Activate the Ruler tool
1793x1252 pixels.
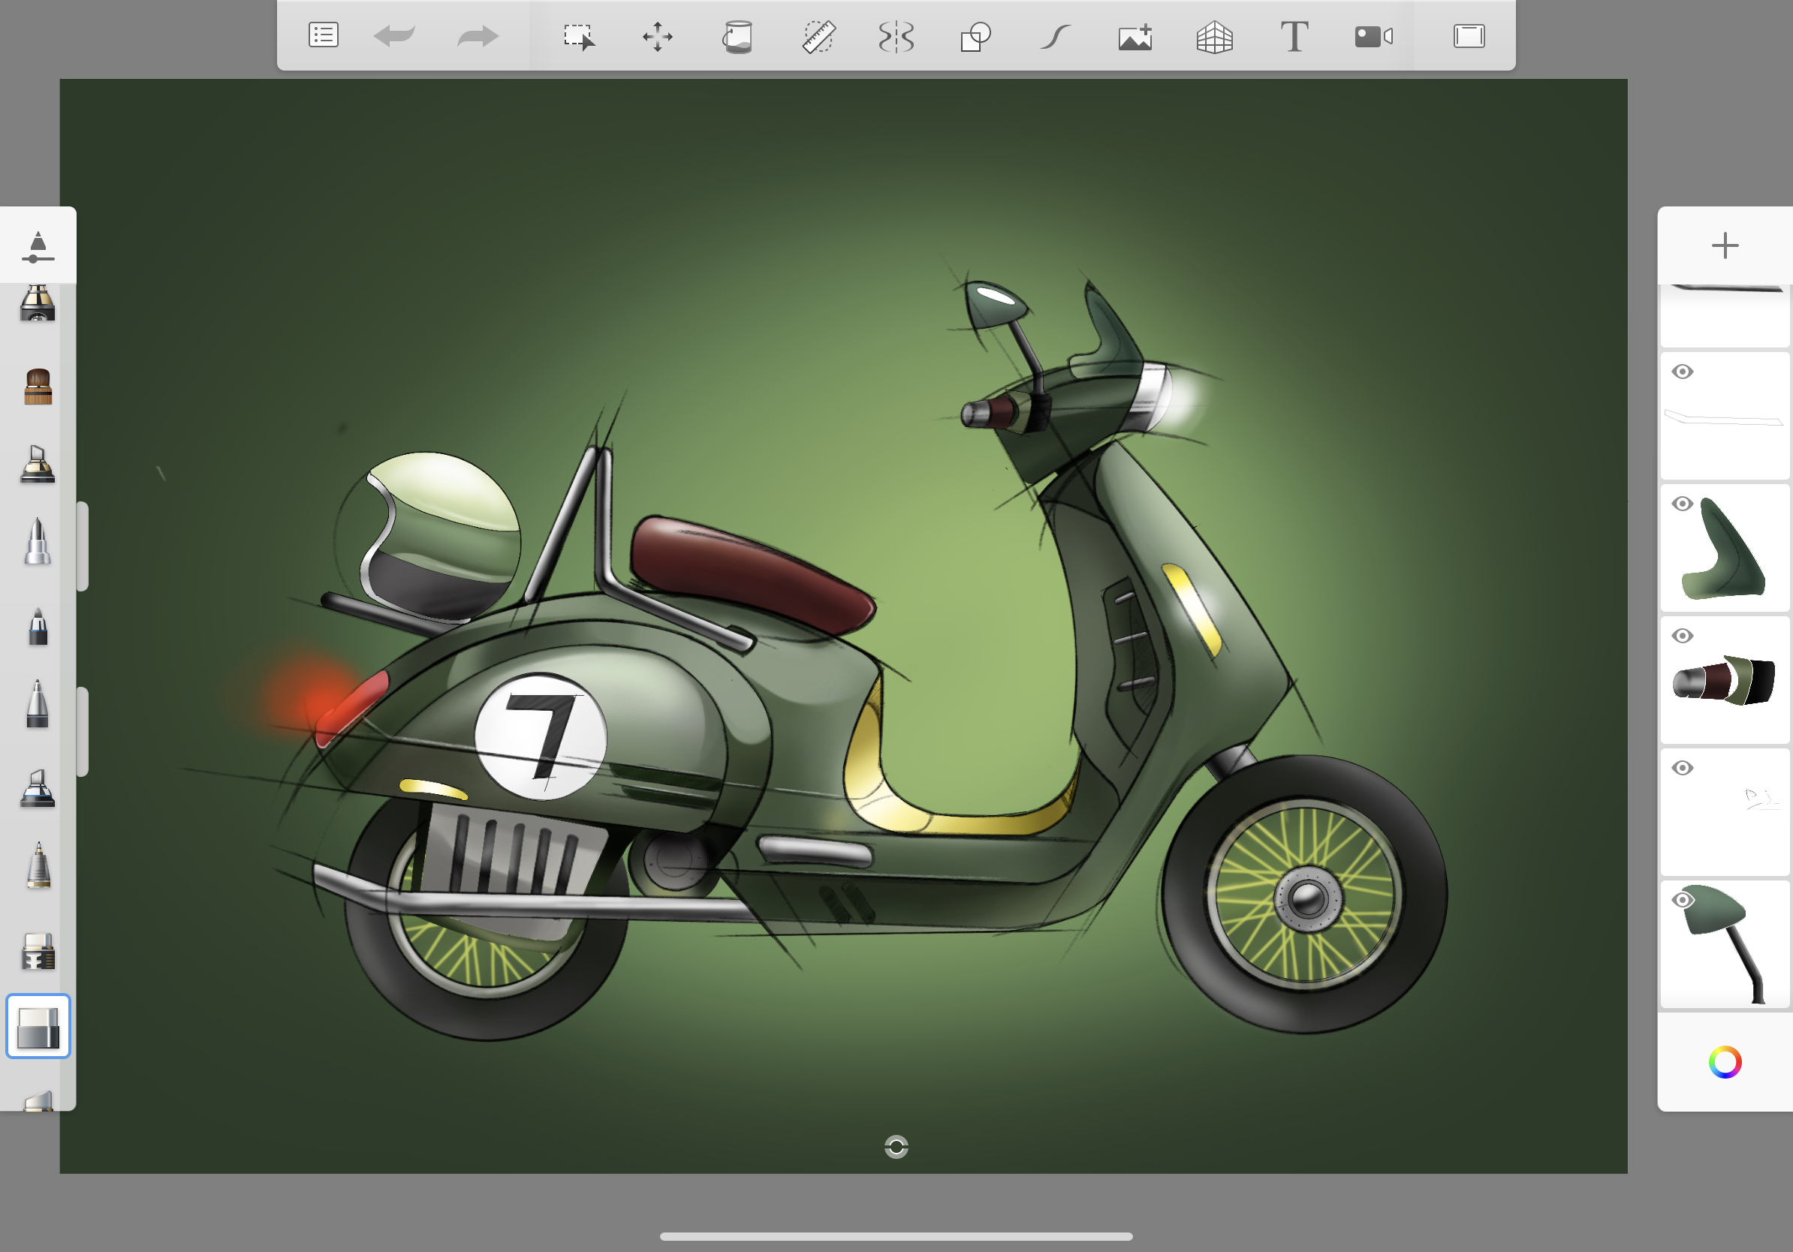[x=818, y=35]
